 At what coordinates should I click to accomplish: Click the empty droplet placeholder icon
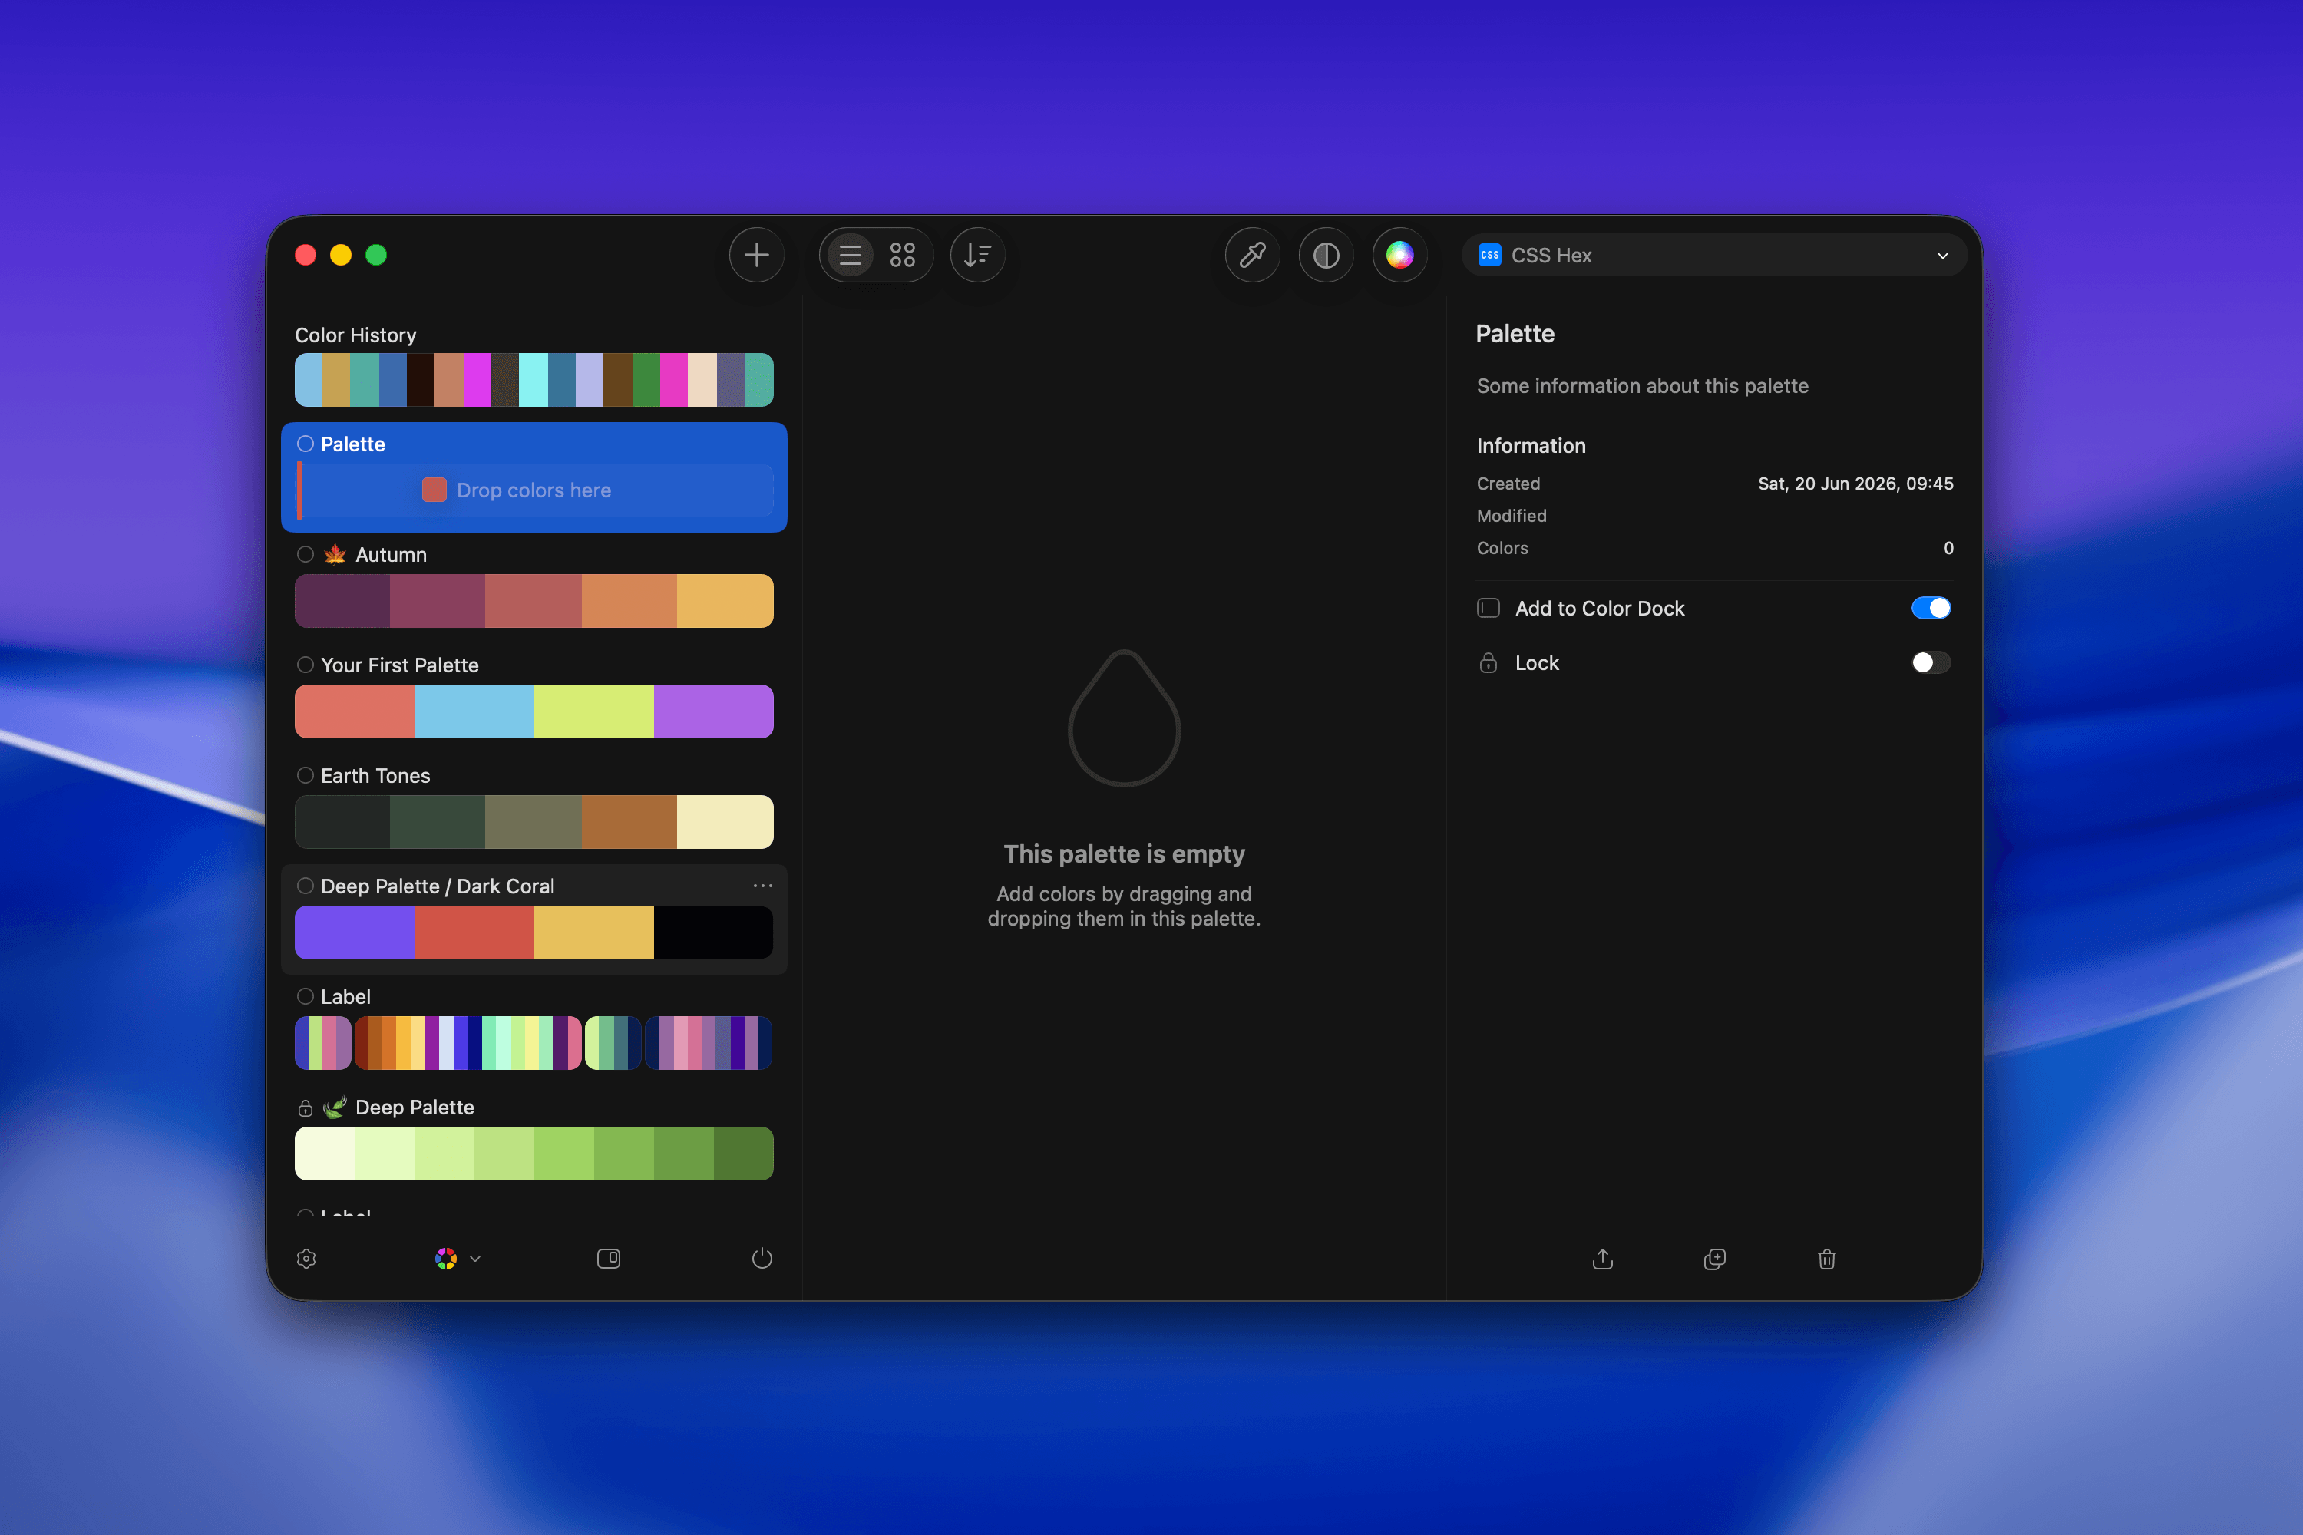(x=1124, y=718)
